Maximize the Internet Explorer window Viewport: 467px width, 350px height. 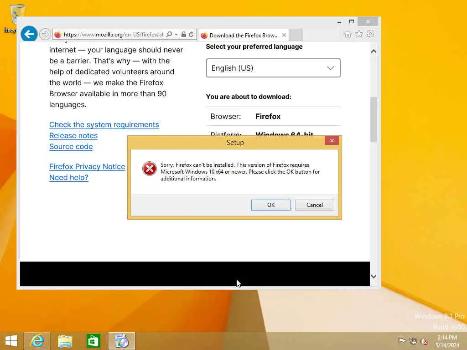click(x=352, y=22)
